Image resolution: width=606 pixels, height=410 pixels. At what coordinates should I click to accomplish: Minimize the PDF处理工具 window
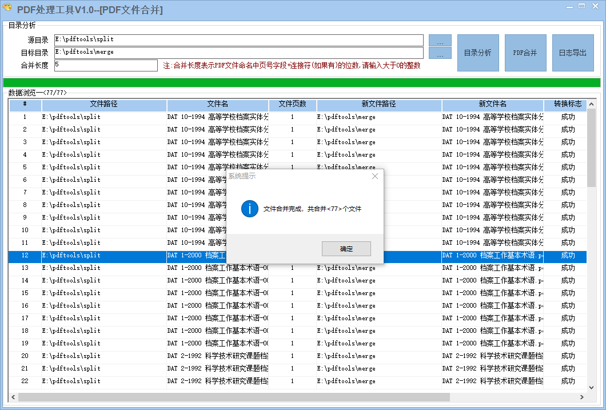coord(569,6)
